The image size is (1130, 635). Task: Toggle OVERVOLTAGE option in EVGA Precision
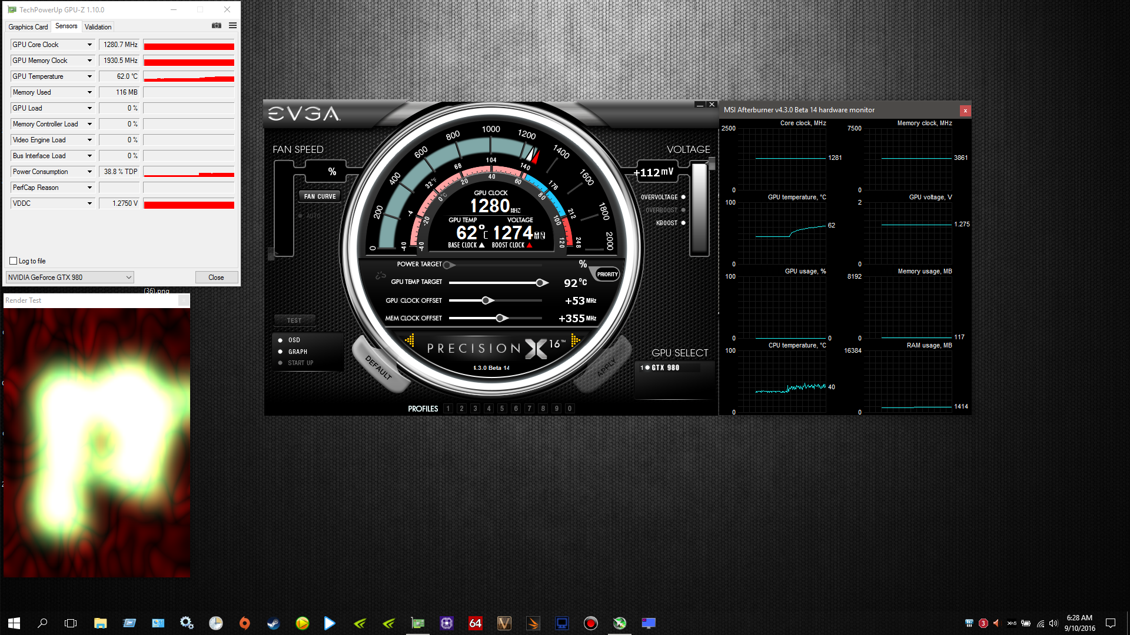[x=683, y=197]
